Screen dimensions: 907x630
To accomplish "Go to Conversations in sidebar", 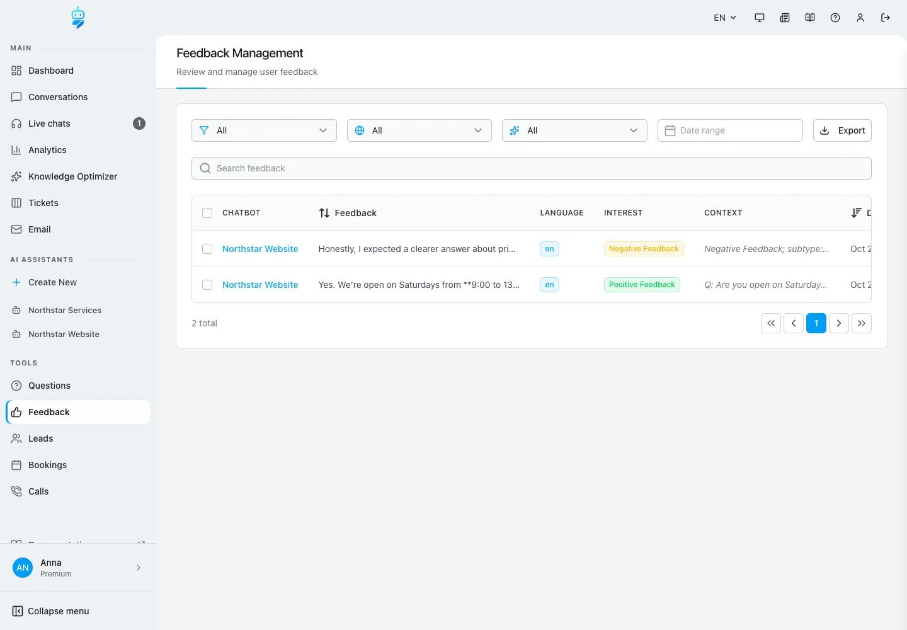I will [78, 97].
